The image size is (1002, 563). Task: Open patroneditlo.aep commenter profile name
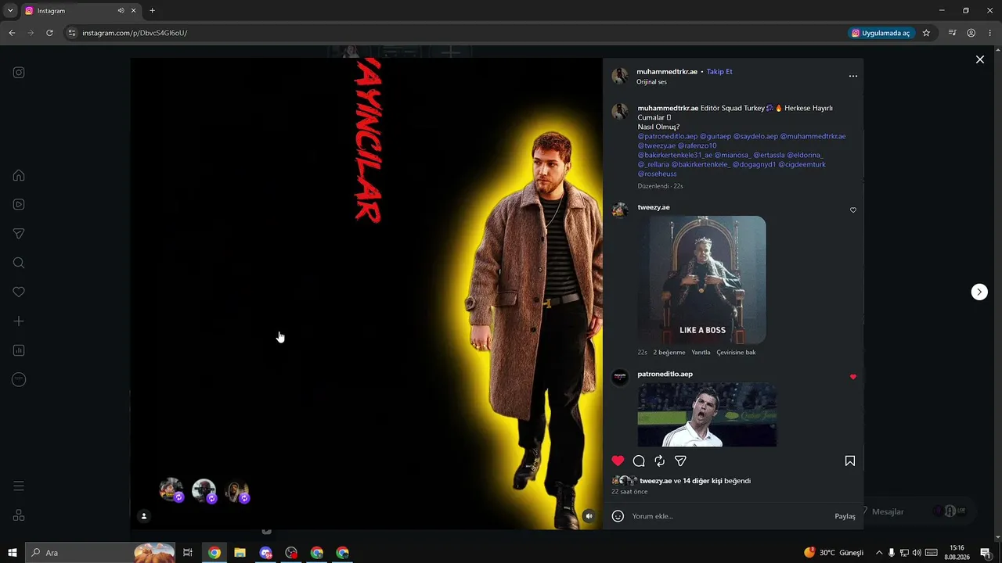(665, 374)
